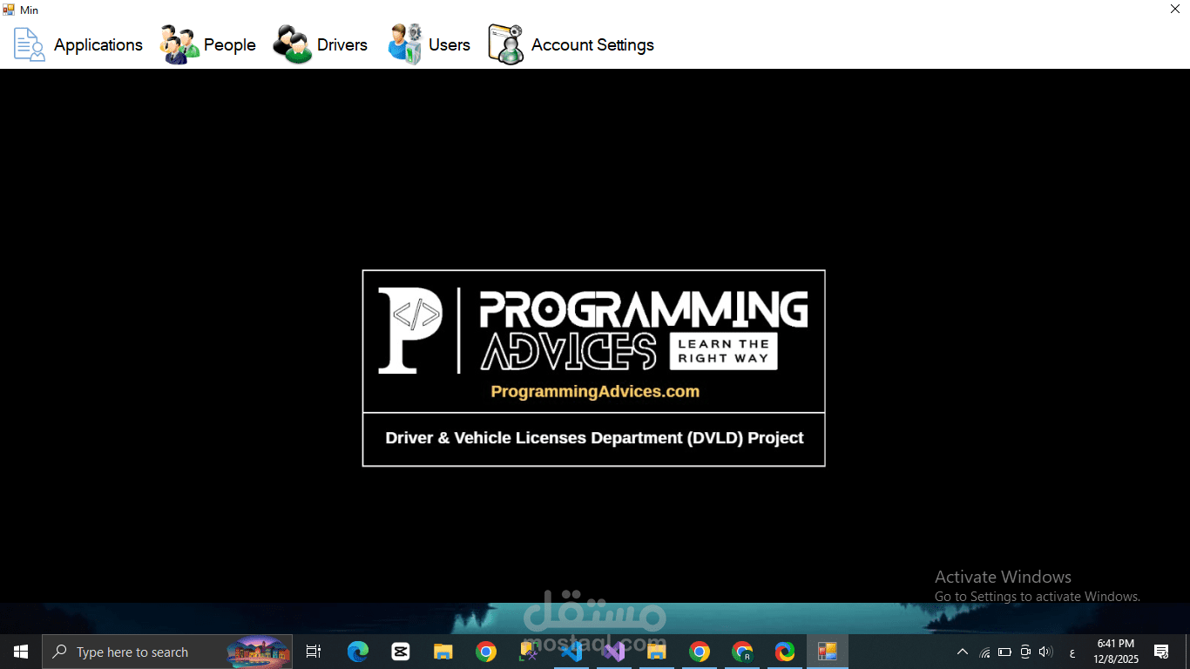Screen dimensions: 1190x669
Task: Close the Min application window
Action: click(x=1174, y=10)
